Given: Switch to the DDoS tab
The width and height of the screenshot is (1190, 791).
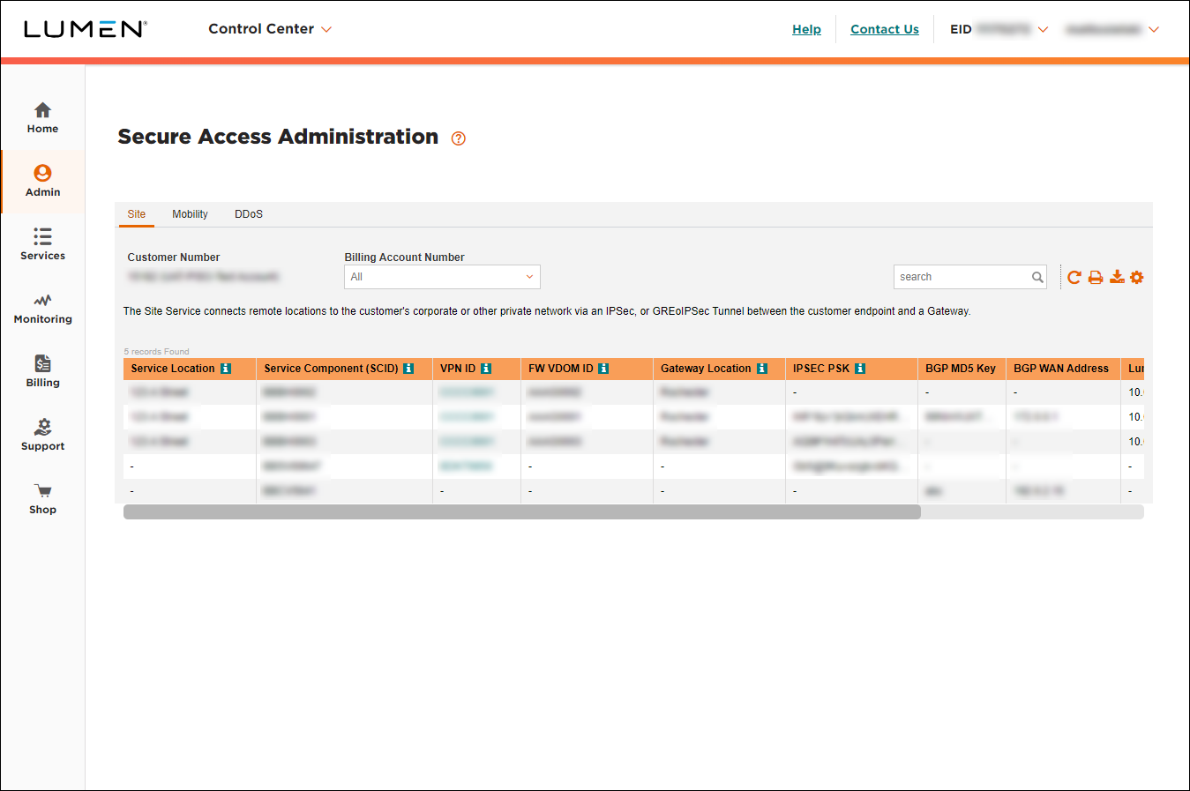Looking at the screenshot, I should click(x=249, y=214).
